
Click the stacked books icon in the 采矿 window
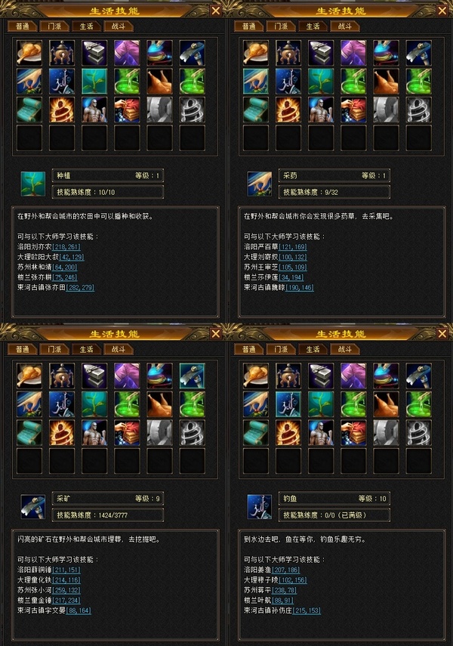pos(127,433)
